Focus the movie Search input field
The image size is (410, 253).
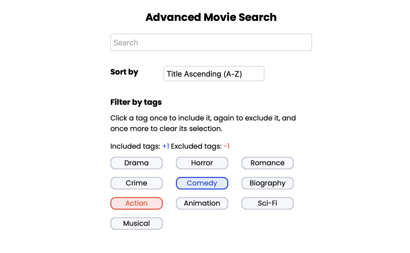click(x=211, y=42)
